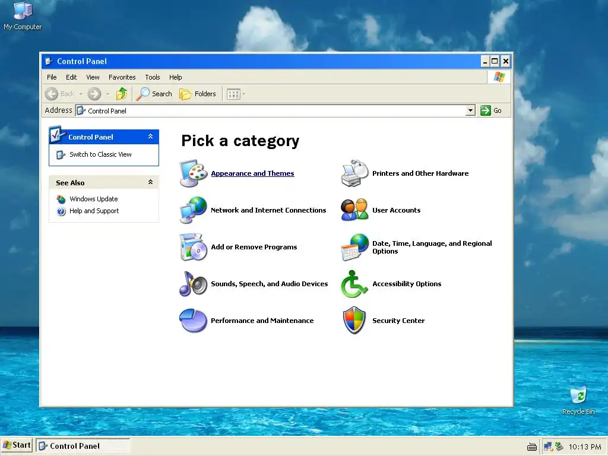Click the Accessibility Options text link
Image resolution: width=608 pixels, height=456 pixels.
coord(407,284)
